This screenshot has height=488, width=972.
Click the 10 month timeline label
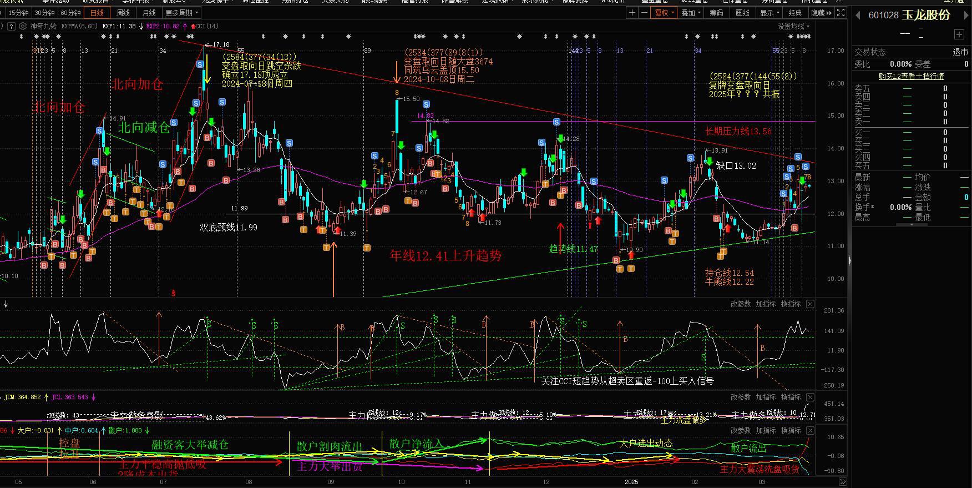coord(401,482)
